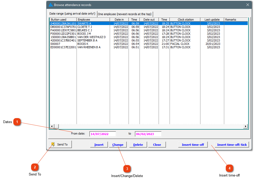Image resolution: width=254 pixels, height=182 pixels.
Task: Select the BOOIS J M row
Action: pos(149,34)
